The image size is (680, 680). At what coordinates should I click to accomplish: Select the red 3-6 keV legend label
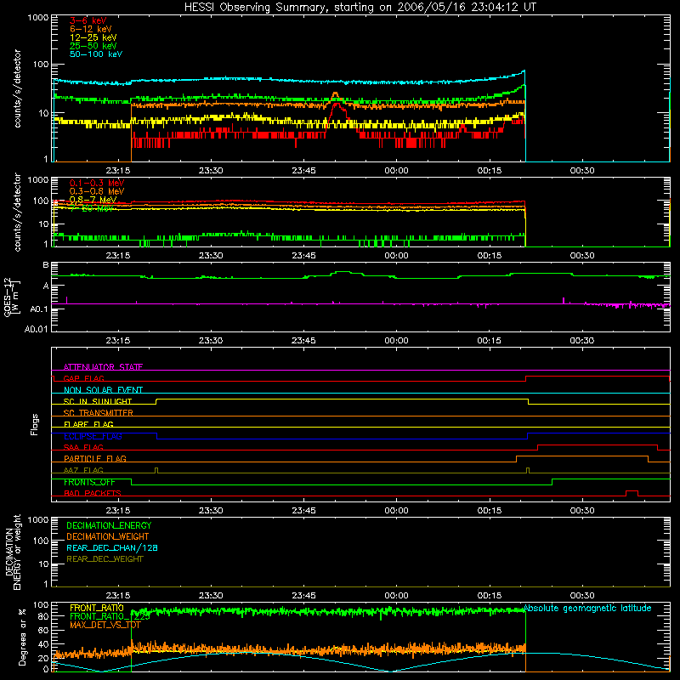click(88, 20)
